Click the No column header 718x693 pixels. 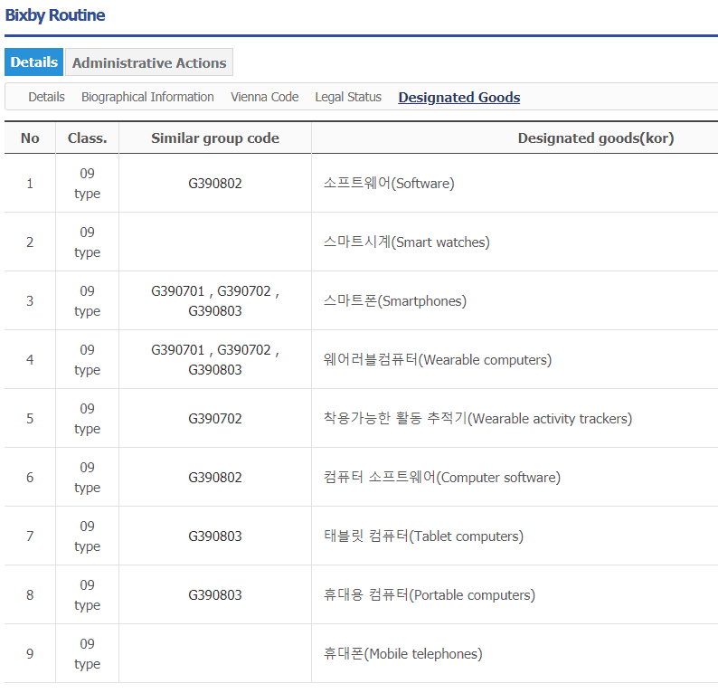(30, 138)
